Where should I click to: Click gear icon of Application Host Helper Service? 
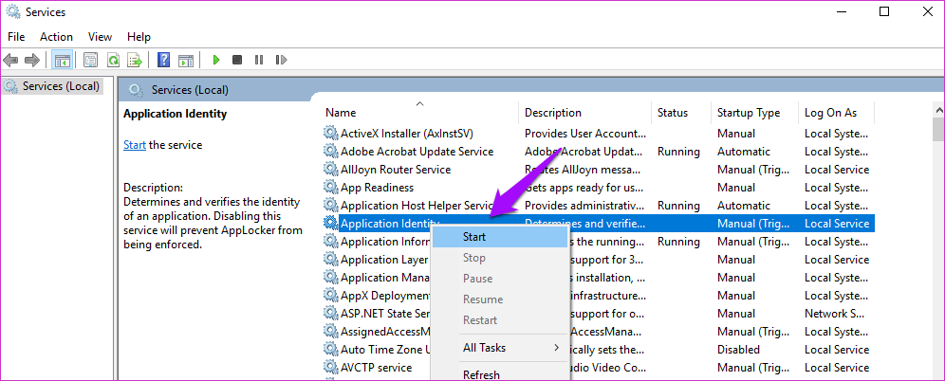(x=330, y=206)
